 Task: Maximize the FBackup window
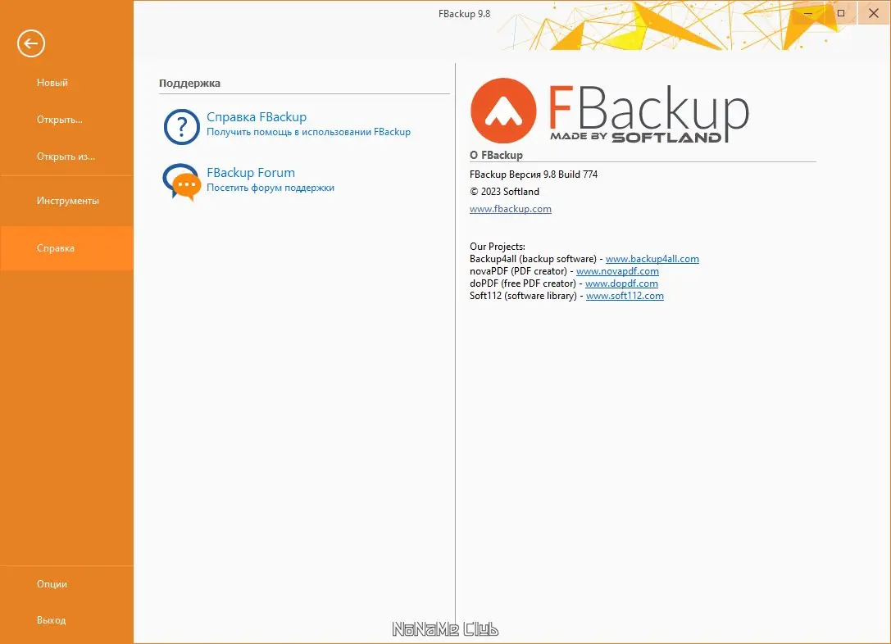pyautogui.click(x=841, y=13)
